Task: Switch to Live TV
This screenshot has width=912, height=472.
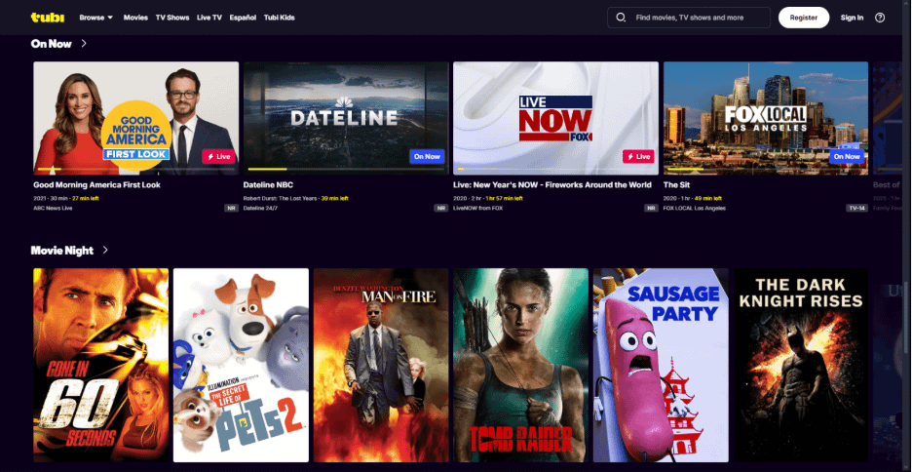Action: coord(209,18)
